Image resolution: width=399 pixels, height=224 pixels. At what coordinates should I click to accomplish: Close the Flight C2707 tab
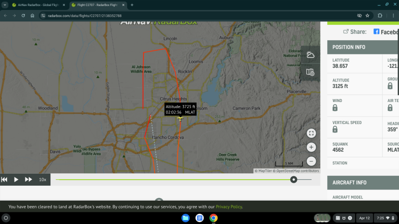tap(123, 5)
